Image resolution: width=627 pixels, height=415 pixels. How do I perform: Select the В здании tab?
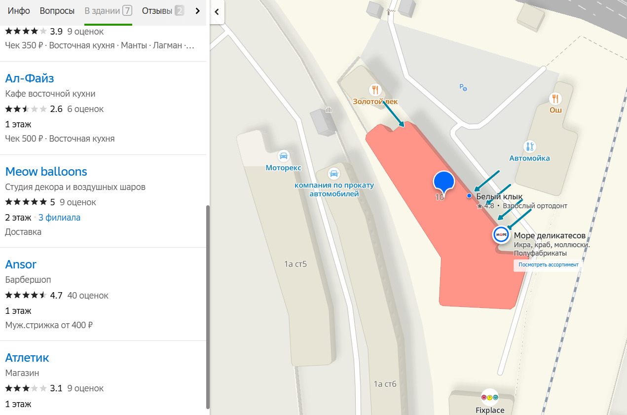click(x=108, y=11)
